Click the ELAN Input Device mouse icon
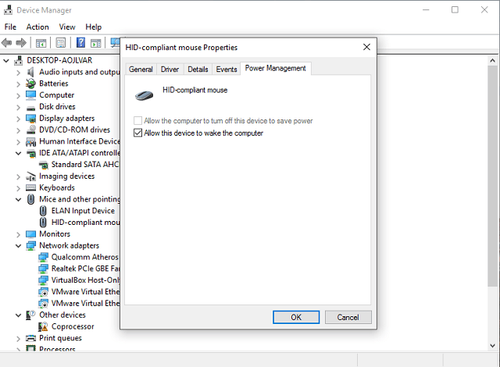The width and height of the screenshot is (500, 367). [43, 211]
